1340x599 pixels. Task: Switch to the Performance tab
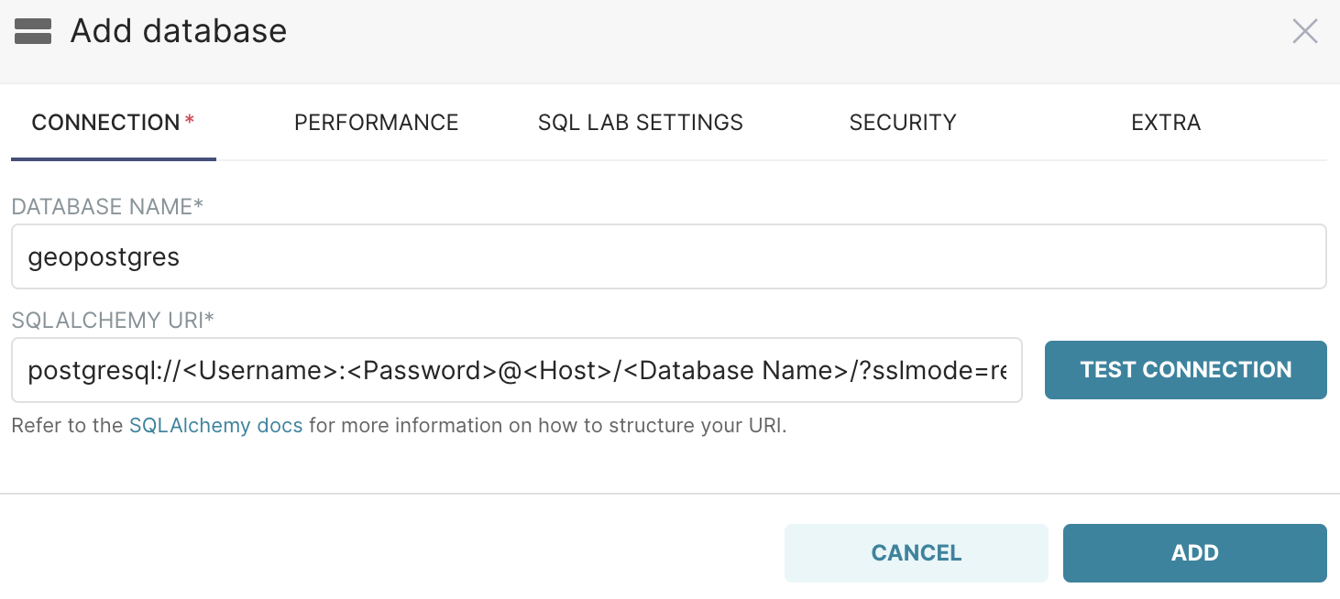pos(376,122)
